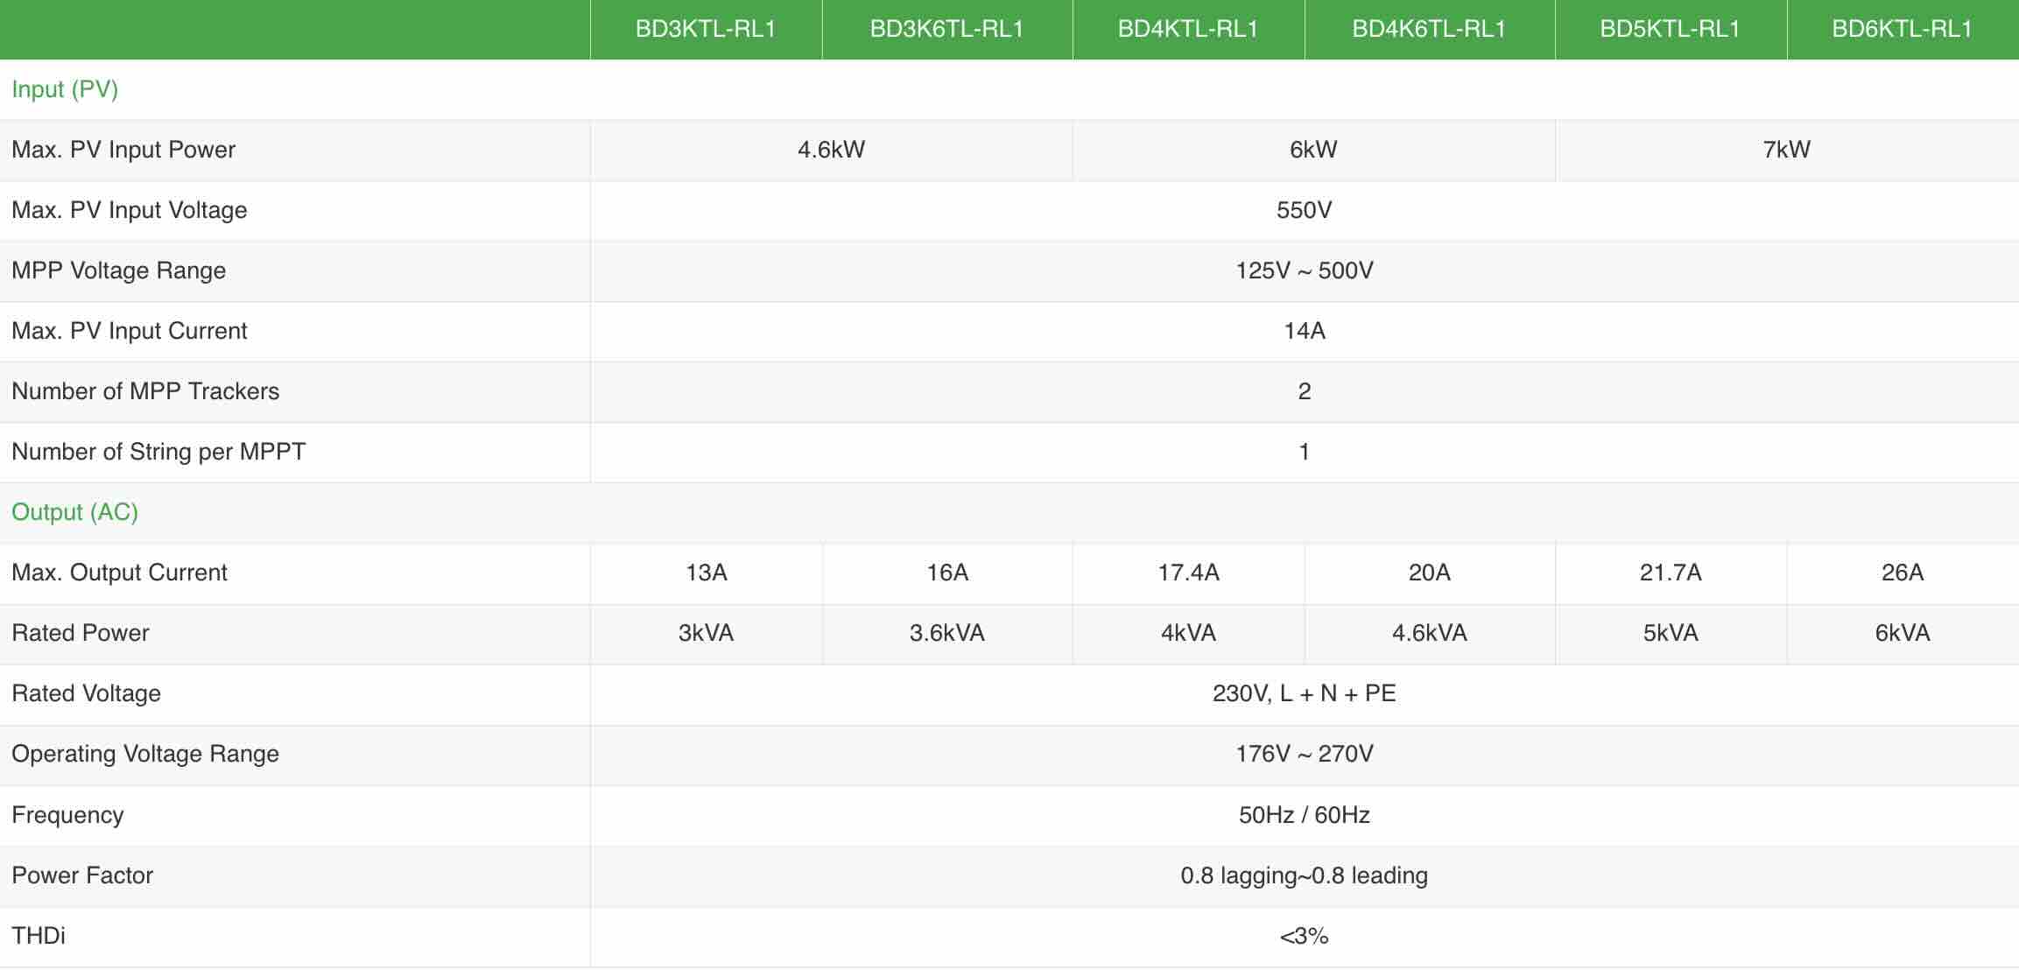The height and width of the screenshot is (970, 2019).
Task: Select the Max. PV Input Current row label
Action: coord(130,331)
